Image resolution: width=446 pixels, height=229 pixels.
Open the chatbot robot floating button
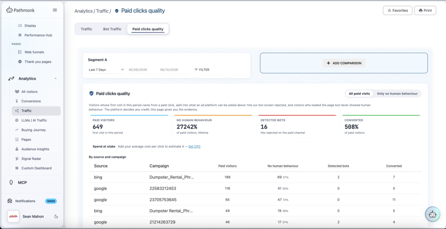tap(432, 214)
